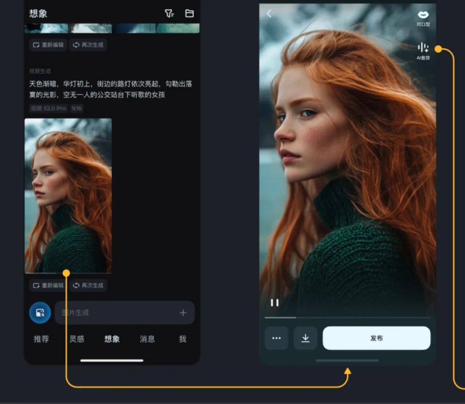Open the filter options in the 想象 panel
Viewport: 465px width, 404px height.
click(x=168, y=13)
